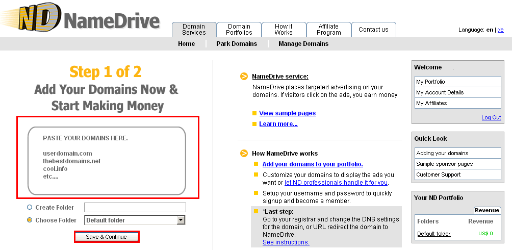The image size is (512, 250).
Task: Open Adding your domains in Quick Look
Action: 458,153
